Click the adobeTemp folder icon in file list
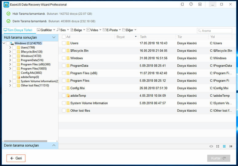This screenshot has width=238, height=166. pyautogui.click(x=68, y=95)
